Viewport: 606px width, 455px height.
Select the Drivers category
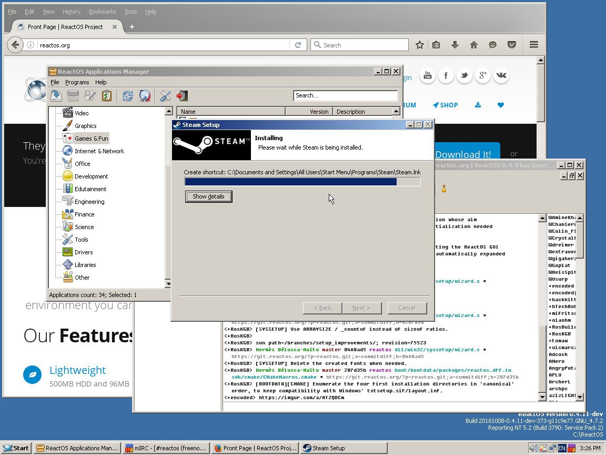coord(84,252)
